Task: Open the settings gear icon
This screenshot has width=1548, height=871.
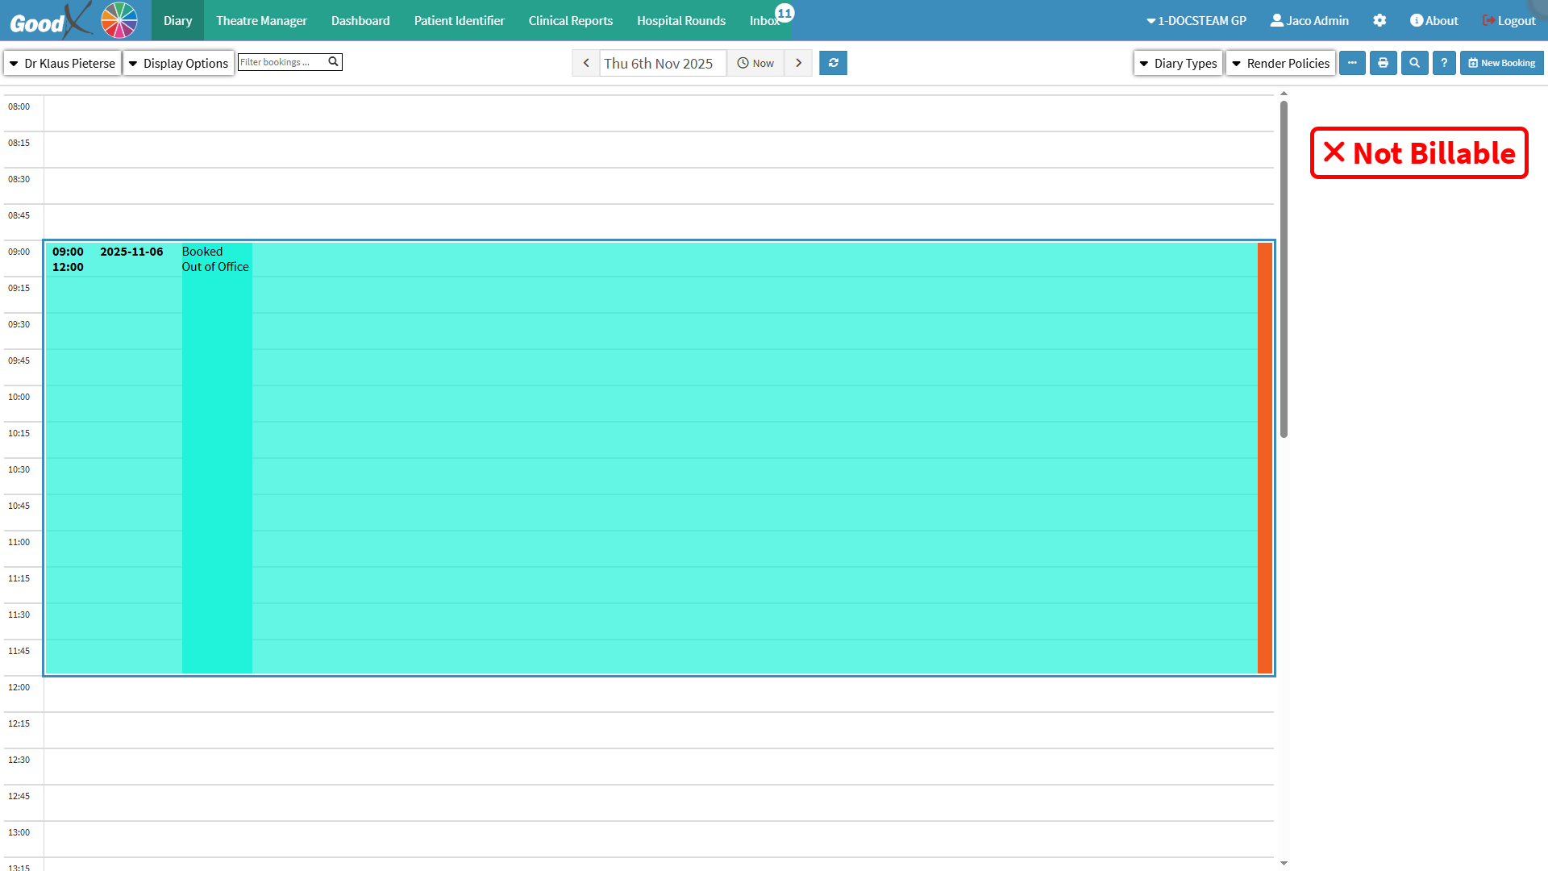Action: pos(1379,20)
